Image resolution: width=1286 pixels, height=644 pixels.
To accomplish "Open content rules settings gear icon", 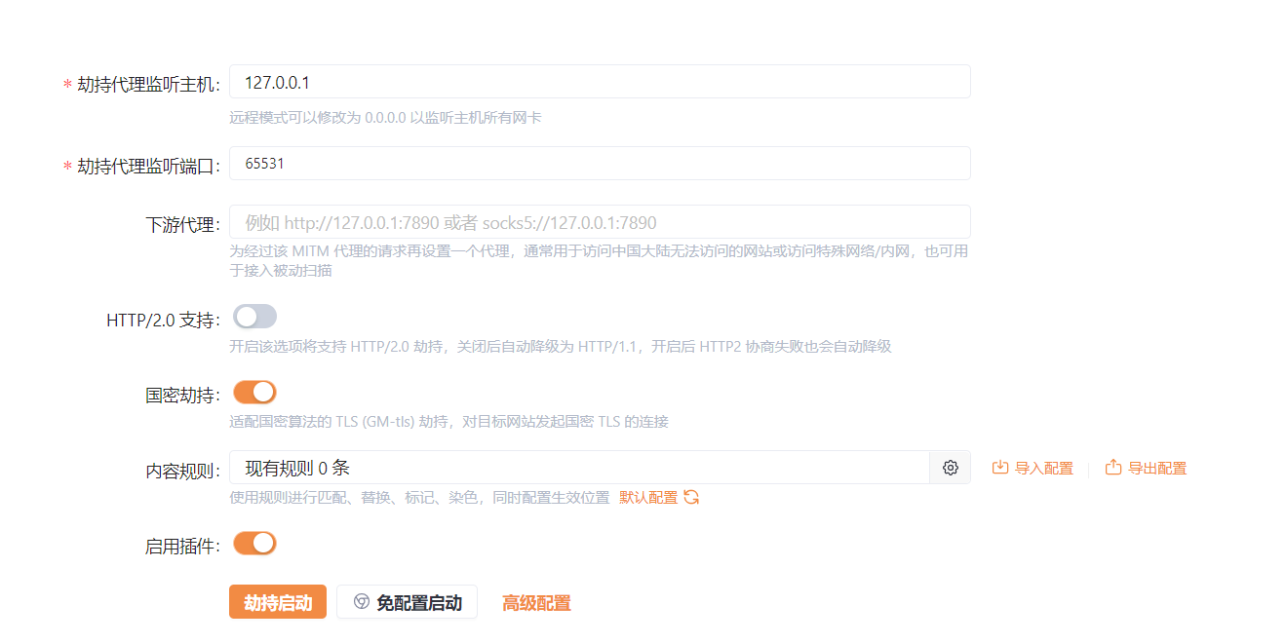I will (x=950, y=468).
